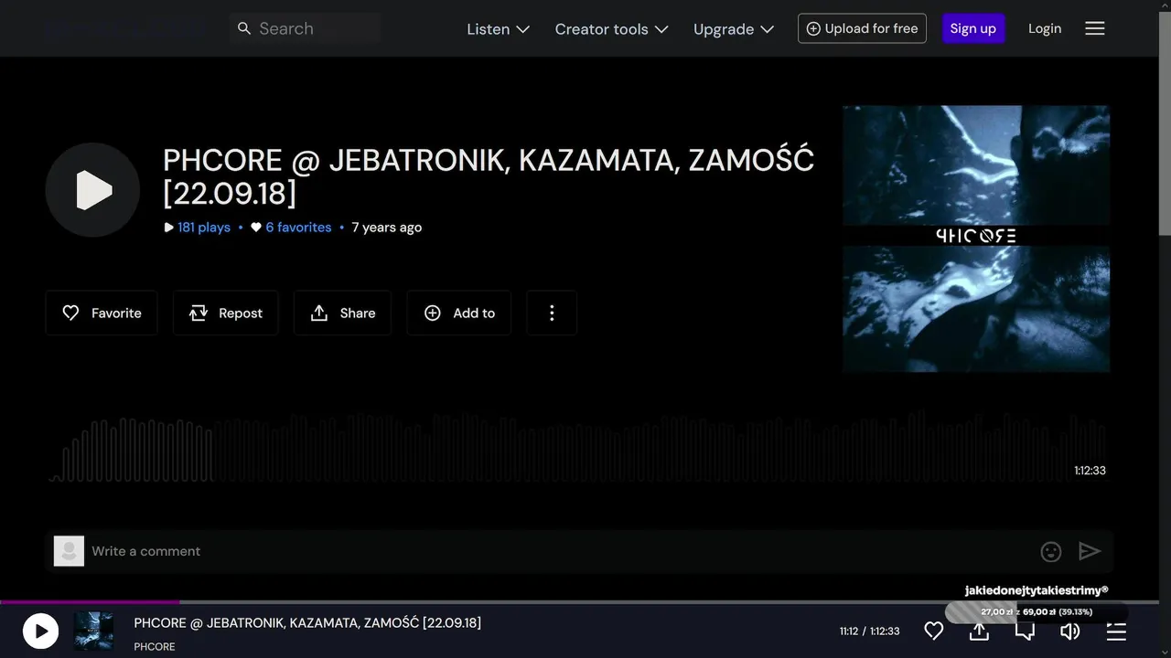Click the main show title heading

(489, 176)
